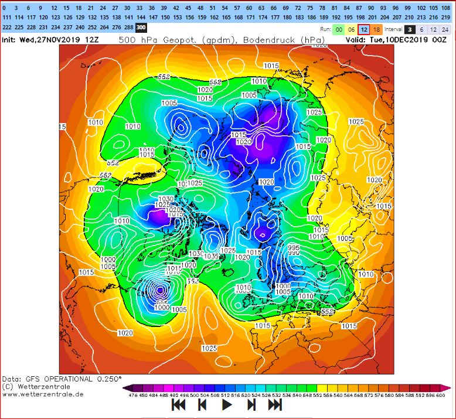This screenshot has width=456, height=419.
Task: Set interval to 12 hours
Action: click(x=433, y=29)
